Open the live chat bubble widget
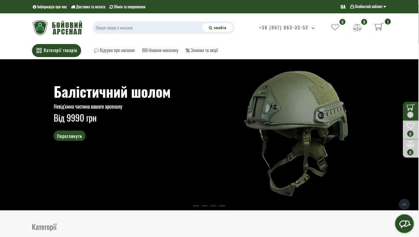Screen dimensions: 419x237 tap(404, 224)
